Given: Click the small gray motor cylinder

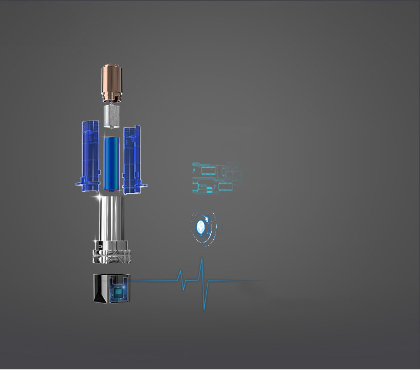Looking at the screenshot, I should pyautogui.click(x=112, y=116).
